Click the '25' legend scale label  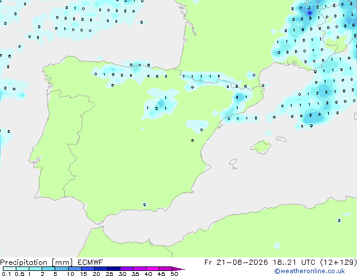(109, 274)
